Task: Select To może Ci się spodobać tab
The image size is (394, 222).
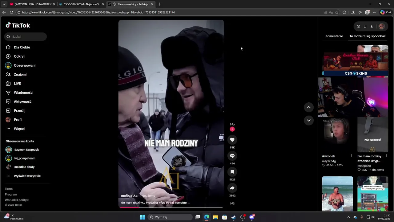Action: [x=368, y=36]
